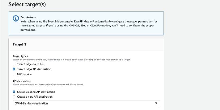Click the target types helper description text
This screenshot has height=110, width=220.
point(71,60)
